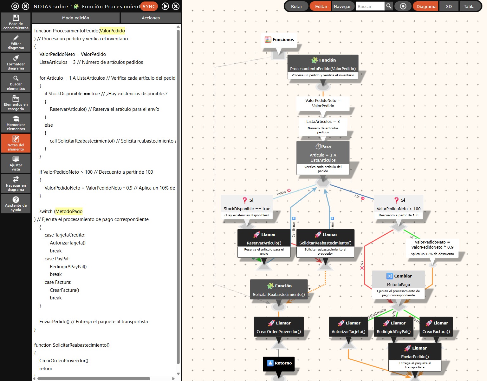
Task: Click the play icon beside SYNC
Action: 165,6
